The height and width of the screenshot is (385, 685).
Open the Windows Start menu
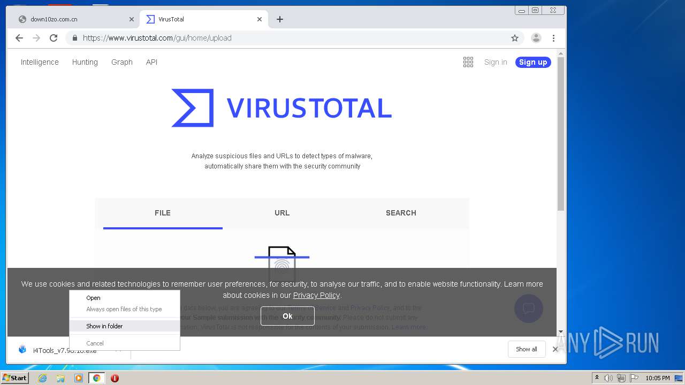14,378
